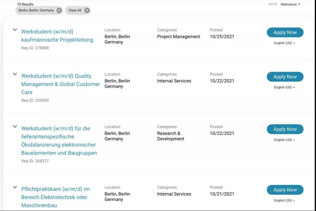
Task: Click the Research & Development category value
Action: [171, 136]
